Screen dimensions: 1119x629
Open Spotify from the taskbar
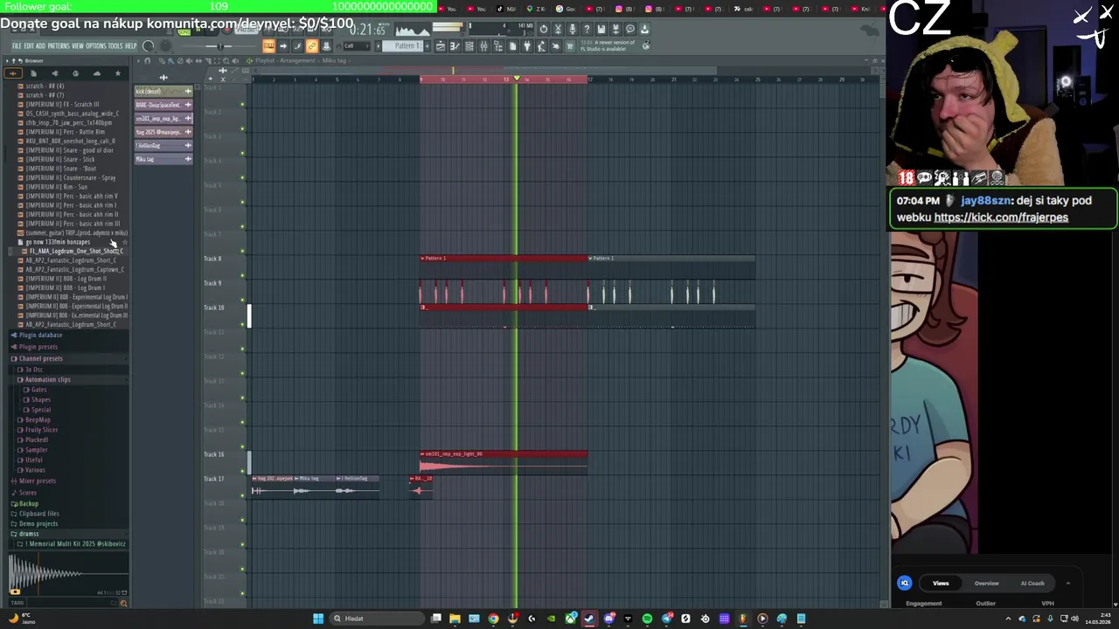(647, 619)
